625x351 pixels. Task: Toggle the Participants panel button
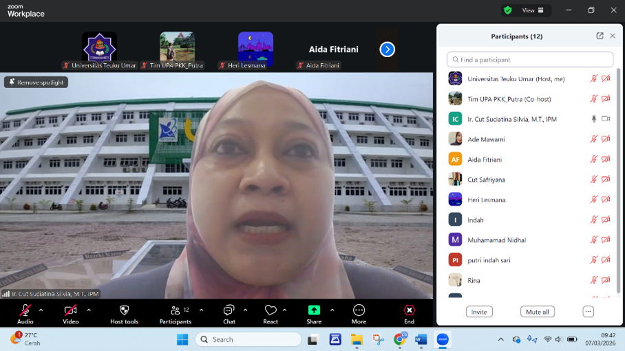coord(176,310)
